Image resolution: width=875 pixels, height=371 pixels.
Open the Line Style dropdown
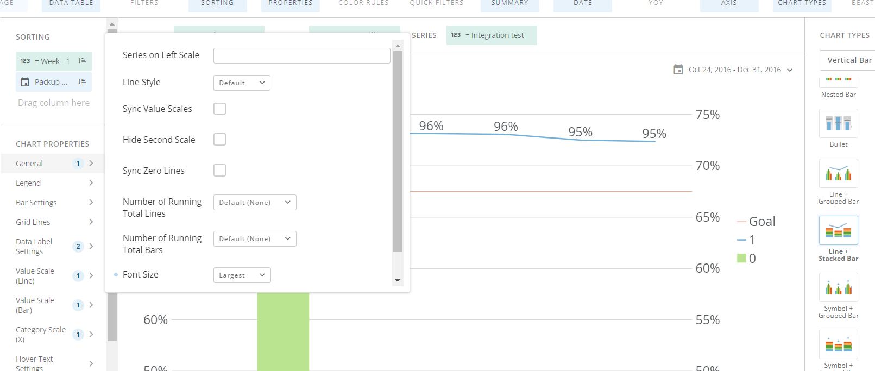click(x=242, y=83)
